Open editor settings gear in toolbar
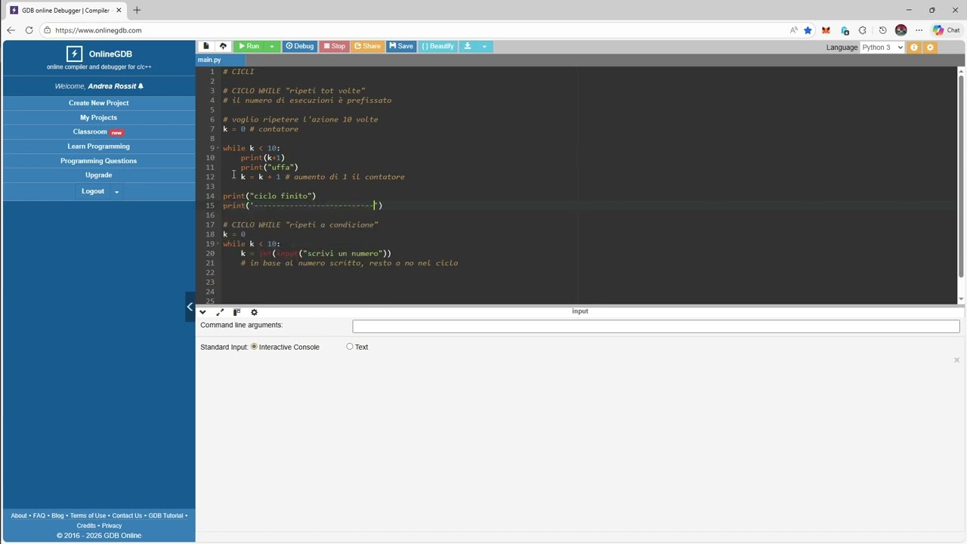 (x=930, y=47)
